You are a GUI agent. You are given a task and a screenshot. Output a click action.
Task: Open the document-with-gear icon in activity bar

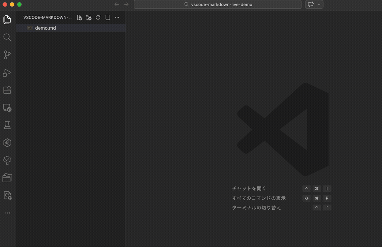point(7,195)
